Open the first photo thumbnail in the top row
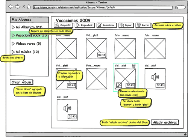This screenshot has height=137, width=188. coord(67,48)
